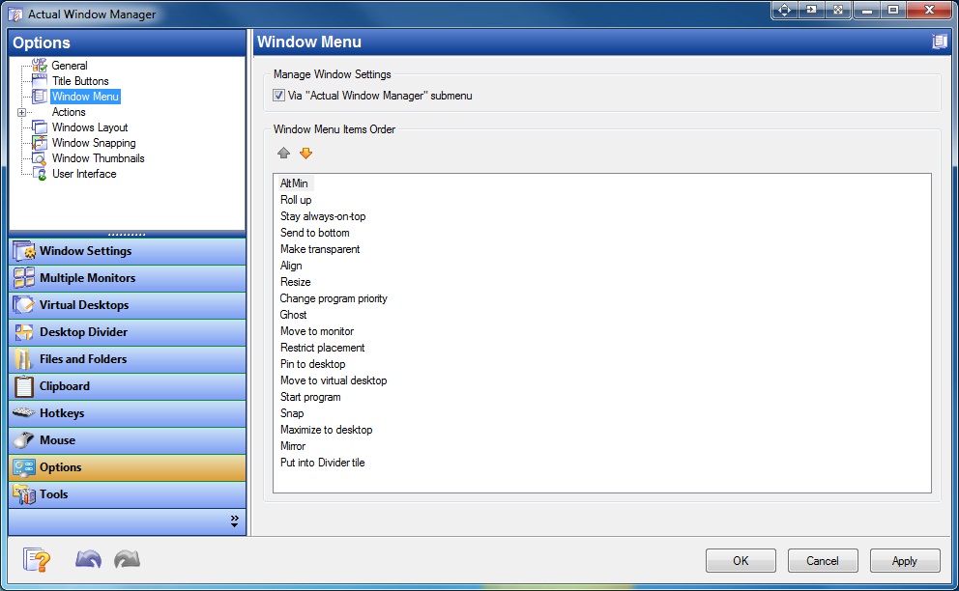This screenshot has height=591, width=959.
Task: Move selected item up with gray arrow
Action: pos(283,153)
